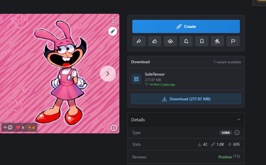Click the '1 variant available' text
Image resolution: width=266 pixels, height=165 pixels.
(227, 62)
